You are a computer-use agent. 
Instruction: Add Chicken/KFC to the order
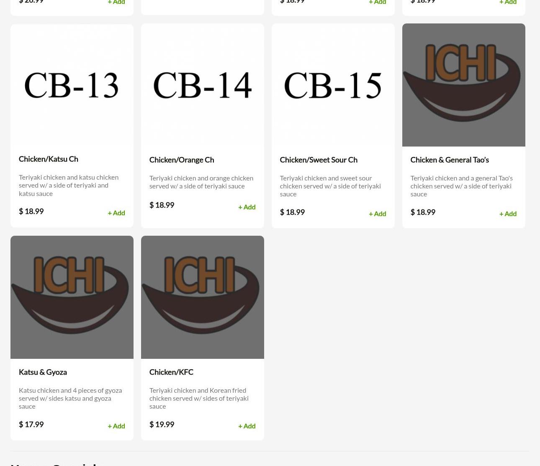click(247, 426)
